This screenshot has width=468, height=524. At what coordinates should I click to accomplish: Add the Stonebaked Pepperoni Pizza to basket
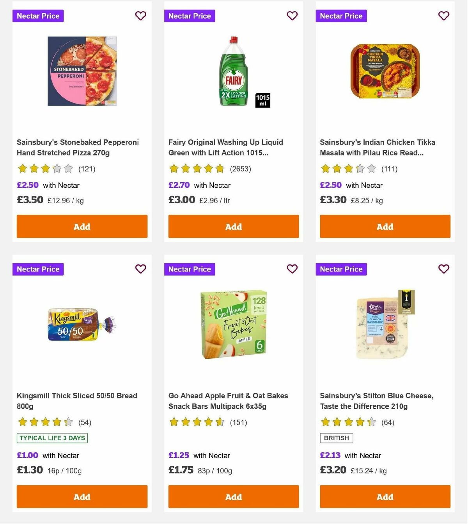(82, 226)
